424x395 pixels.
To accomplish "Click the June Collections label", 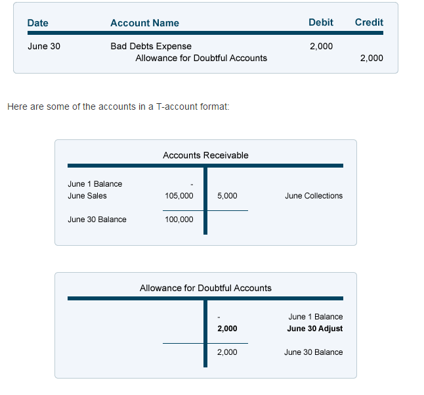I will 314,196.
